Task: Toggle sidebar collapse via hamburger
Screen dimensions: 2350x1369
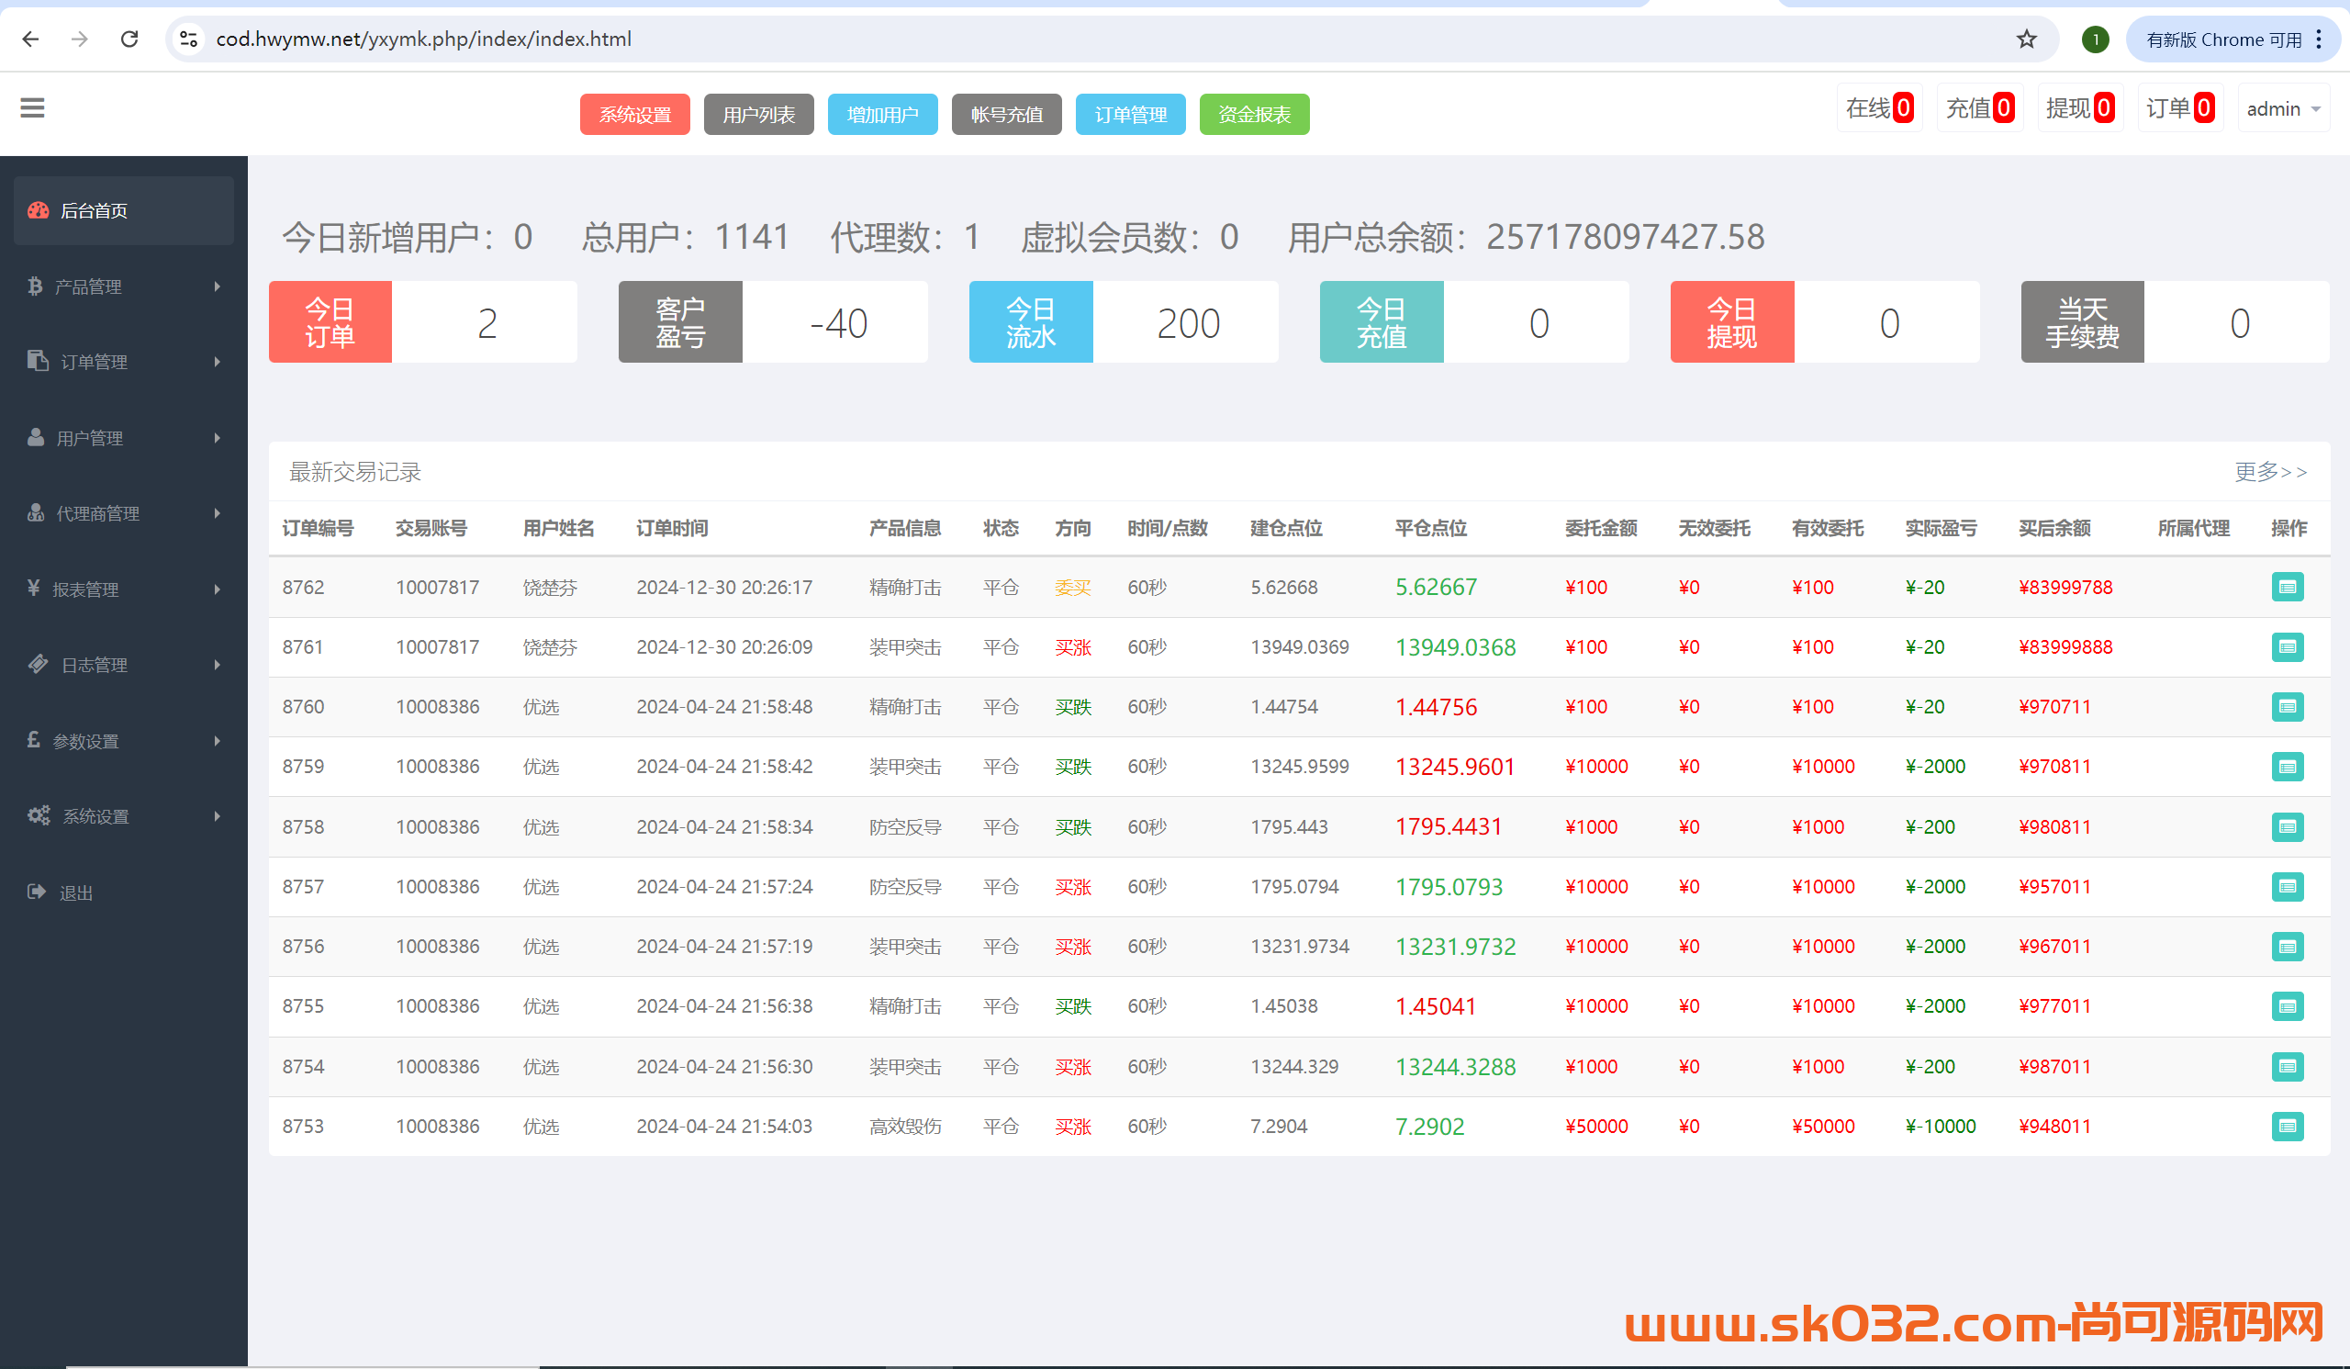Action: 31,109
